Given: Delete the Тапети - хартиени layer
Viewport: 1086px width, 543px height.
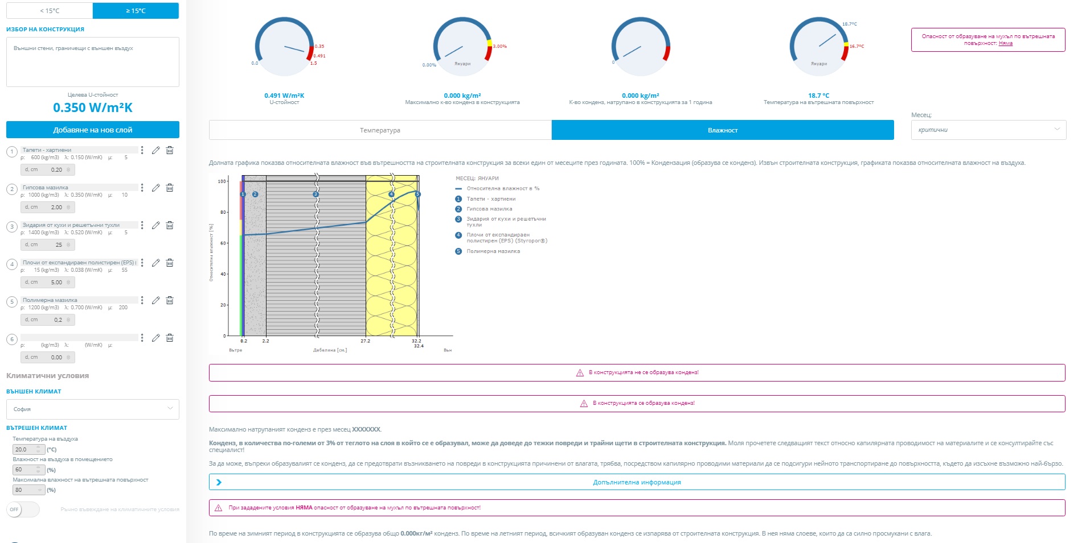Looking at the screenshot, I should tap(170, 151).
